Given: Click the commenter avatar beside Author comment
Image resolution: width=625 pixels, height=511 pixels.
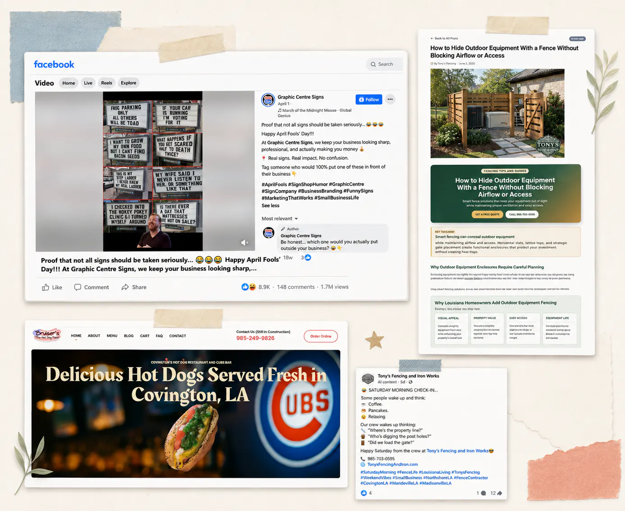Looking at the screenshot, I should (x=269, y=233).
